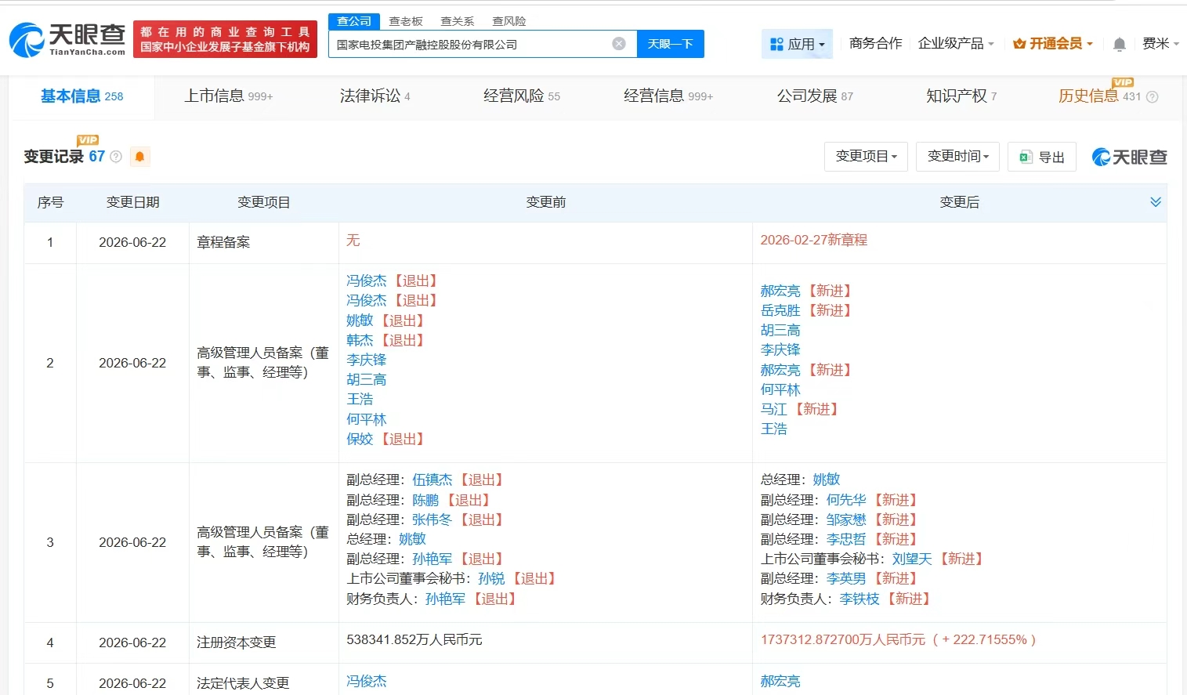Click the 序号 column header
Screen dimensions: 1187x695
click(50, 202)
